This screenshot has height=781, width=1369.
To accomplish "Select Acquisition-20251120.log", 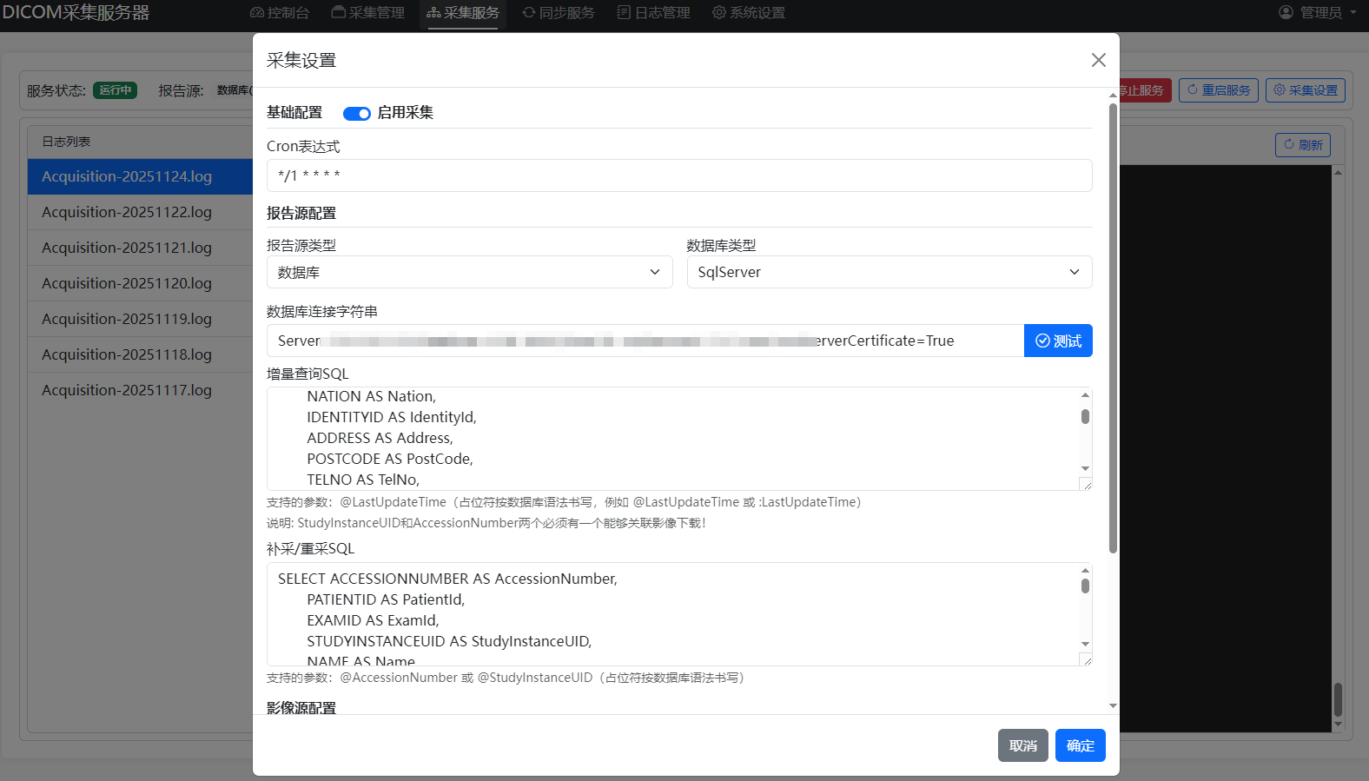I will pyautogui.click(x=140, y=283).
